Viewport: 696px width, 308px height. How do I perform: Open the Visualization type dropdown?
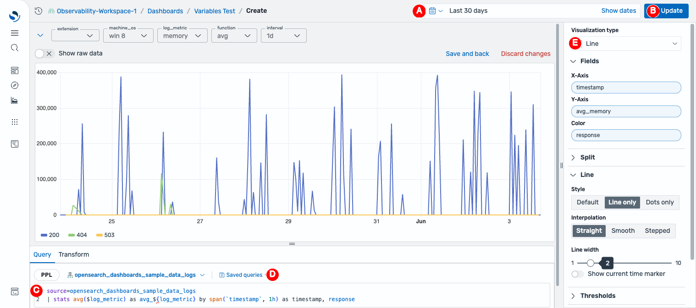(626, 44)
